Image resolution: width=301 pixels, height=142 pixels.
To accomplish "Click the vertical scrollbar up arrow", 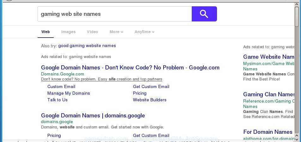I will (x=297, y=4).
